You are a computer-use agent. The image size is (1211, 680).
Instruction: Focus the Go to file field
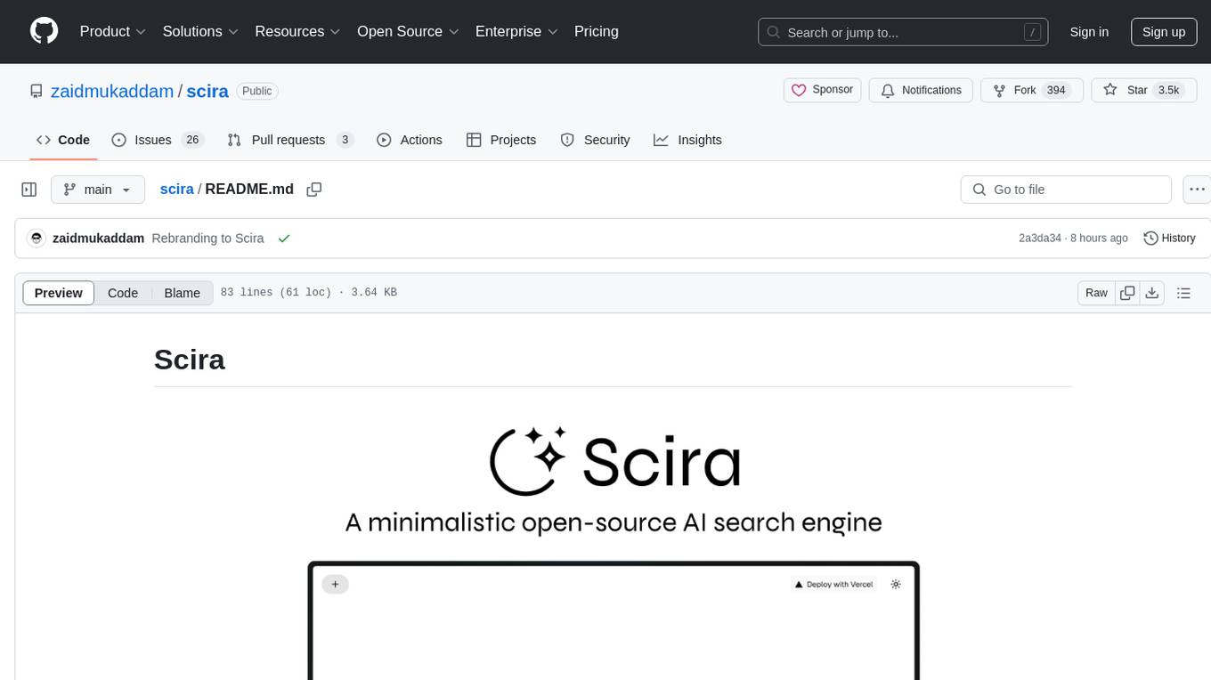coord(1066,190)
